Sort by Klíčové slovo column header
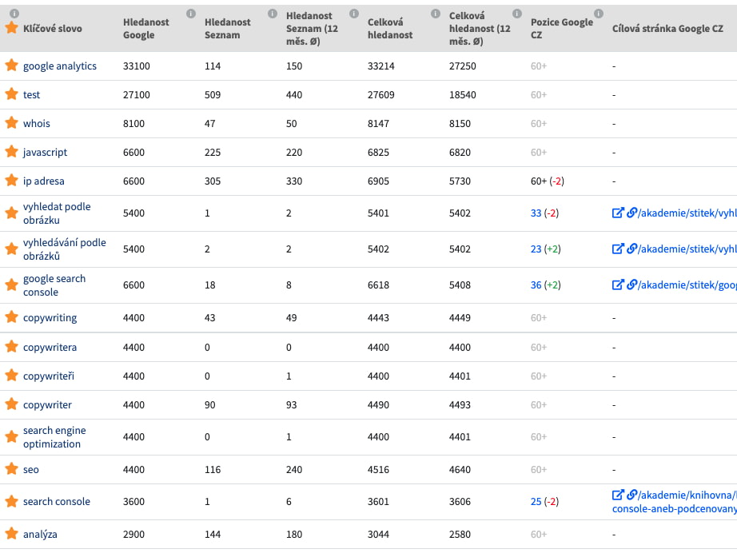 (x=53, y=29)
